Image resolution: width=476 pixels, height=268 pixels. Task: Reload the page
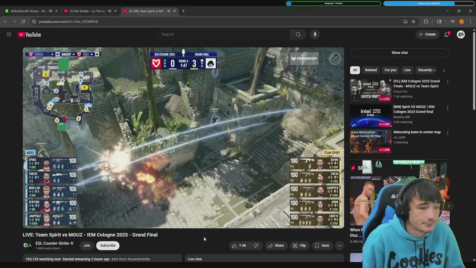(23, 22)
